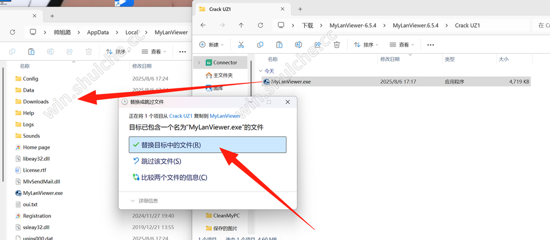Select License.rtf in MyLanViewer window
This screenshot has width=550, height=240.
[31, 170]
